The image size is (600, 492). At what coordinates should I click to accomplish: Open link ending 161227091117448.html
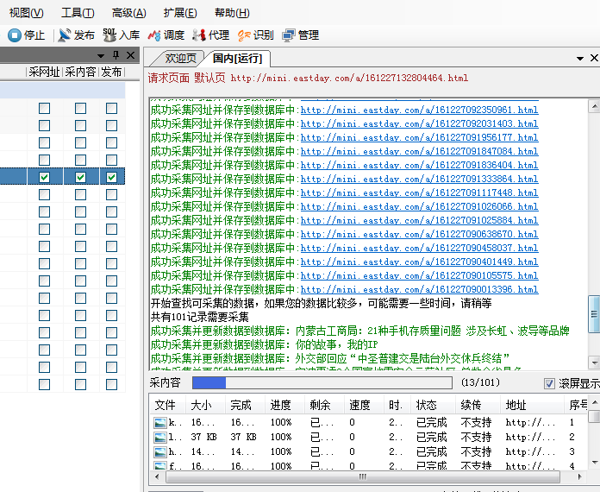419,192
